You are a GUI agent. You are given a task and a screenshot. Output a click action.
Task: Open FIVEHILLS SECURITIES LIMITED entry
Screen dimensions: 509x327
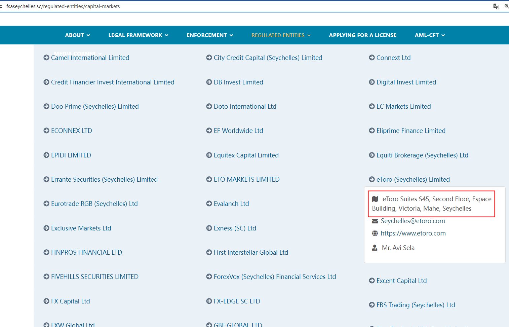point(95,277)
